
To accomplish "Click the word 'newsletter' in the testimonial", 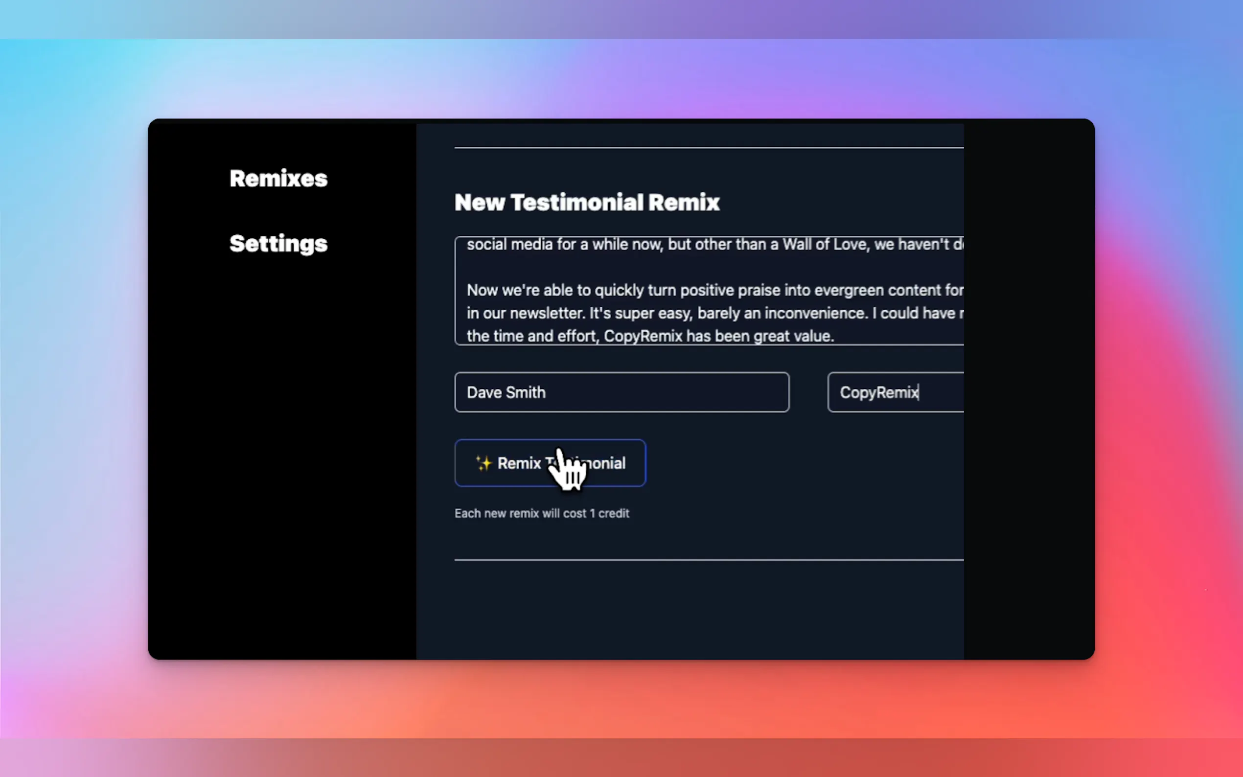I will click(x=547, y=313).
